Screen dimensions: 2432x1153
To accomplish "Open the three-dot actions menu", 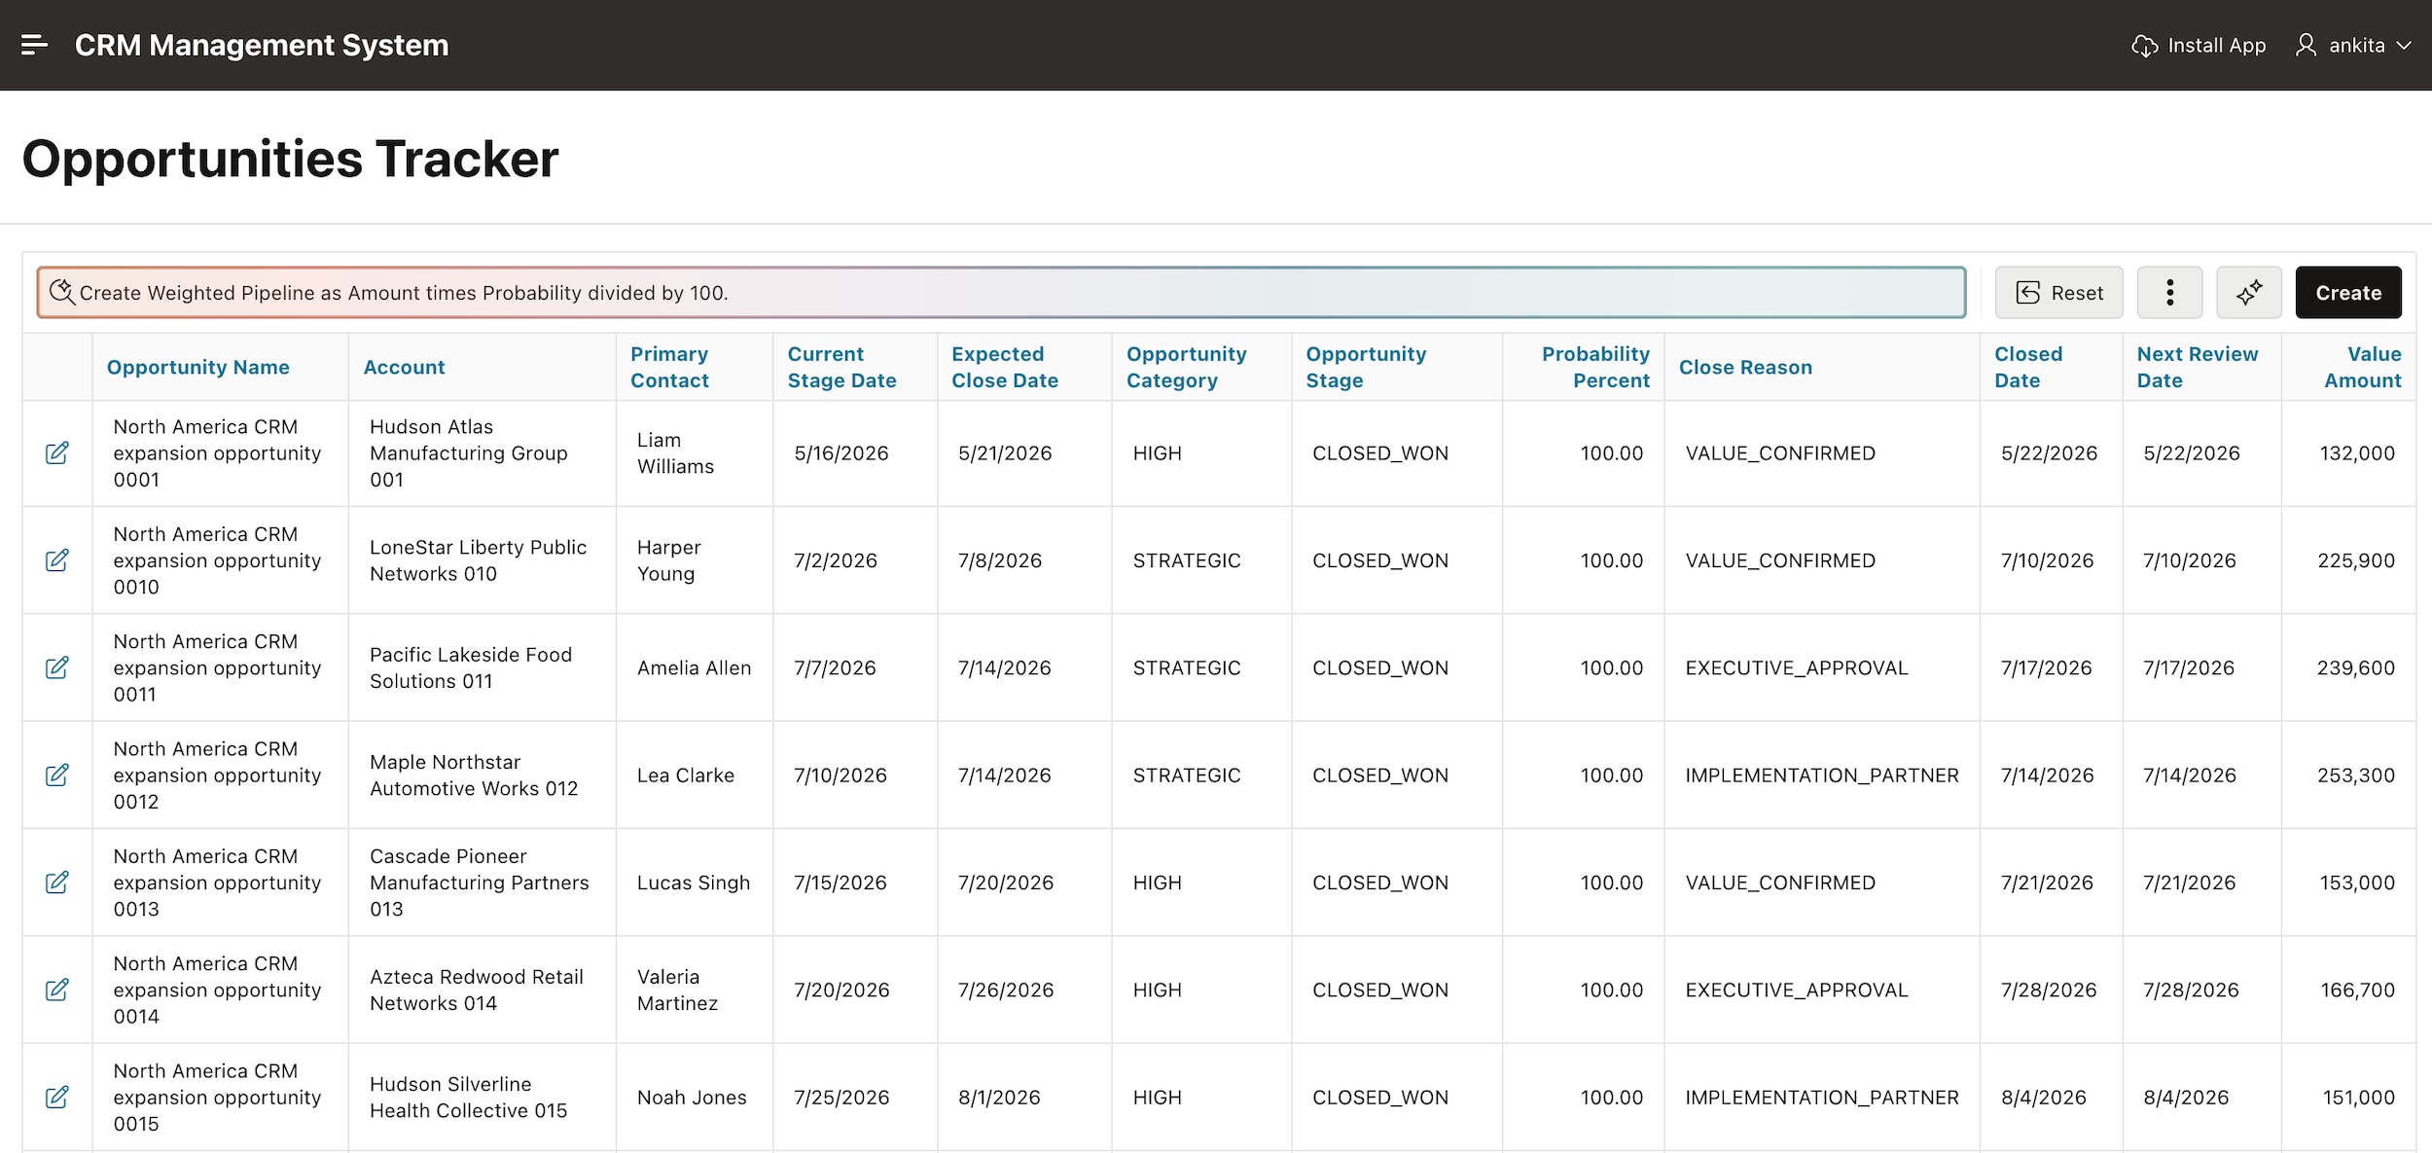I will pyautogui.click(x=2169, y=293).
